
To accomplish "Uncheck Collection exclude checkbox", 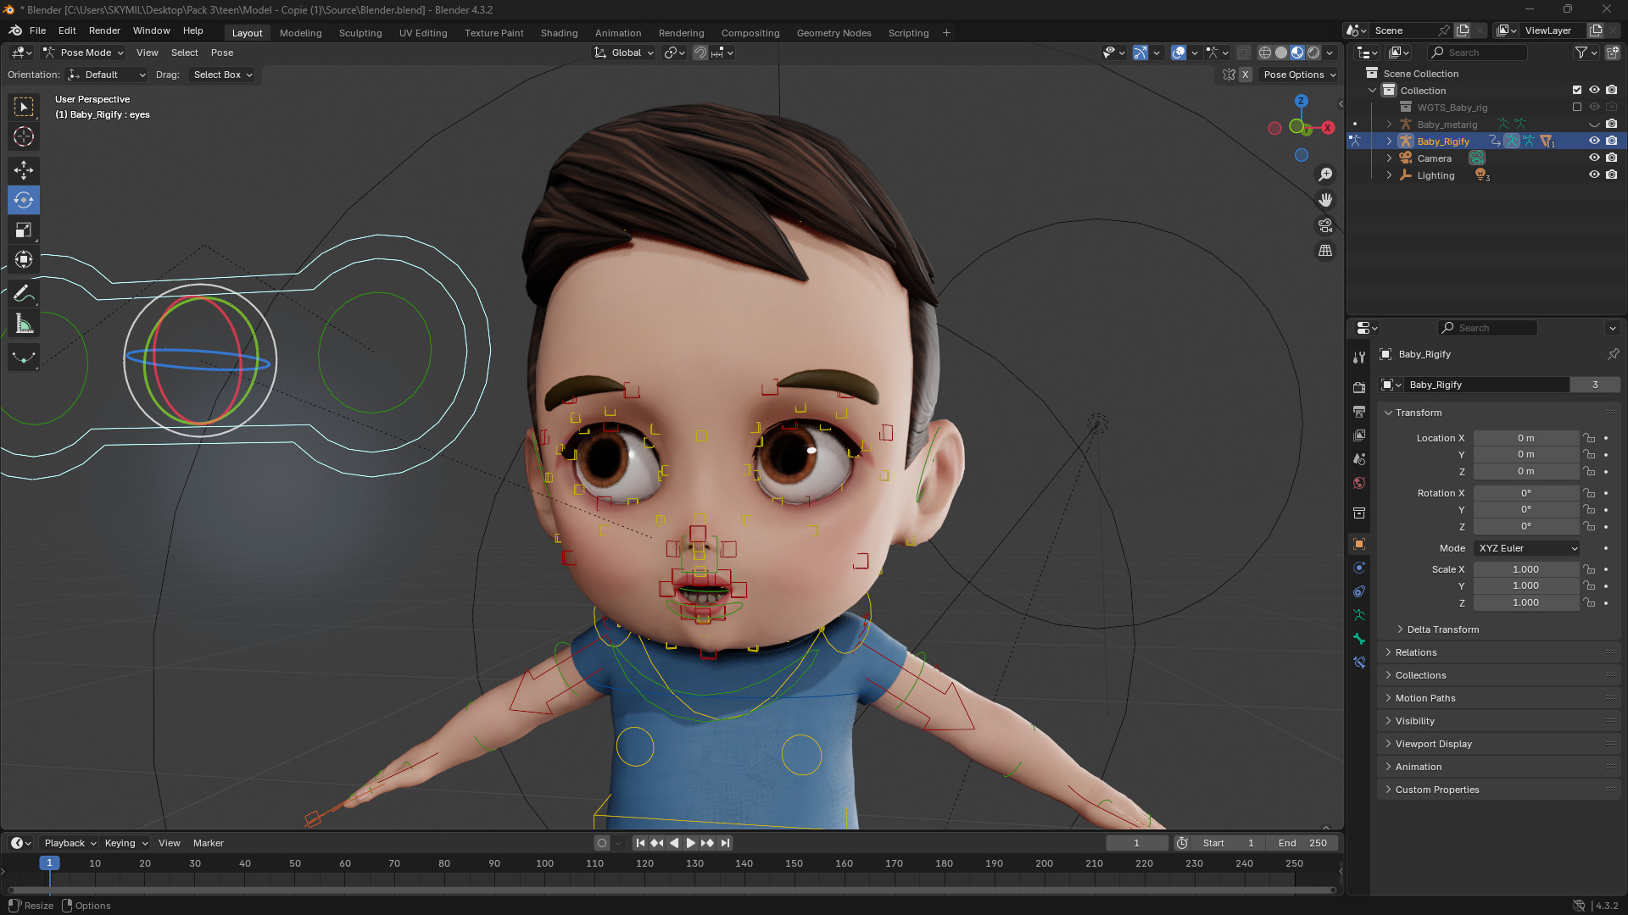I will pos(1577,91).
